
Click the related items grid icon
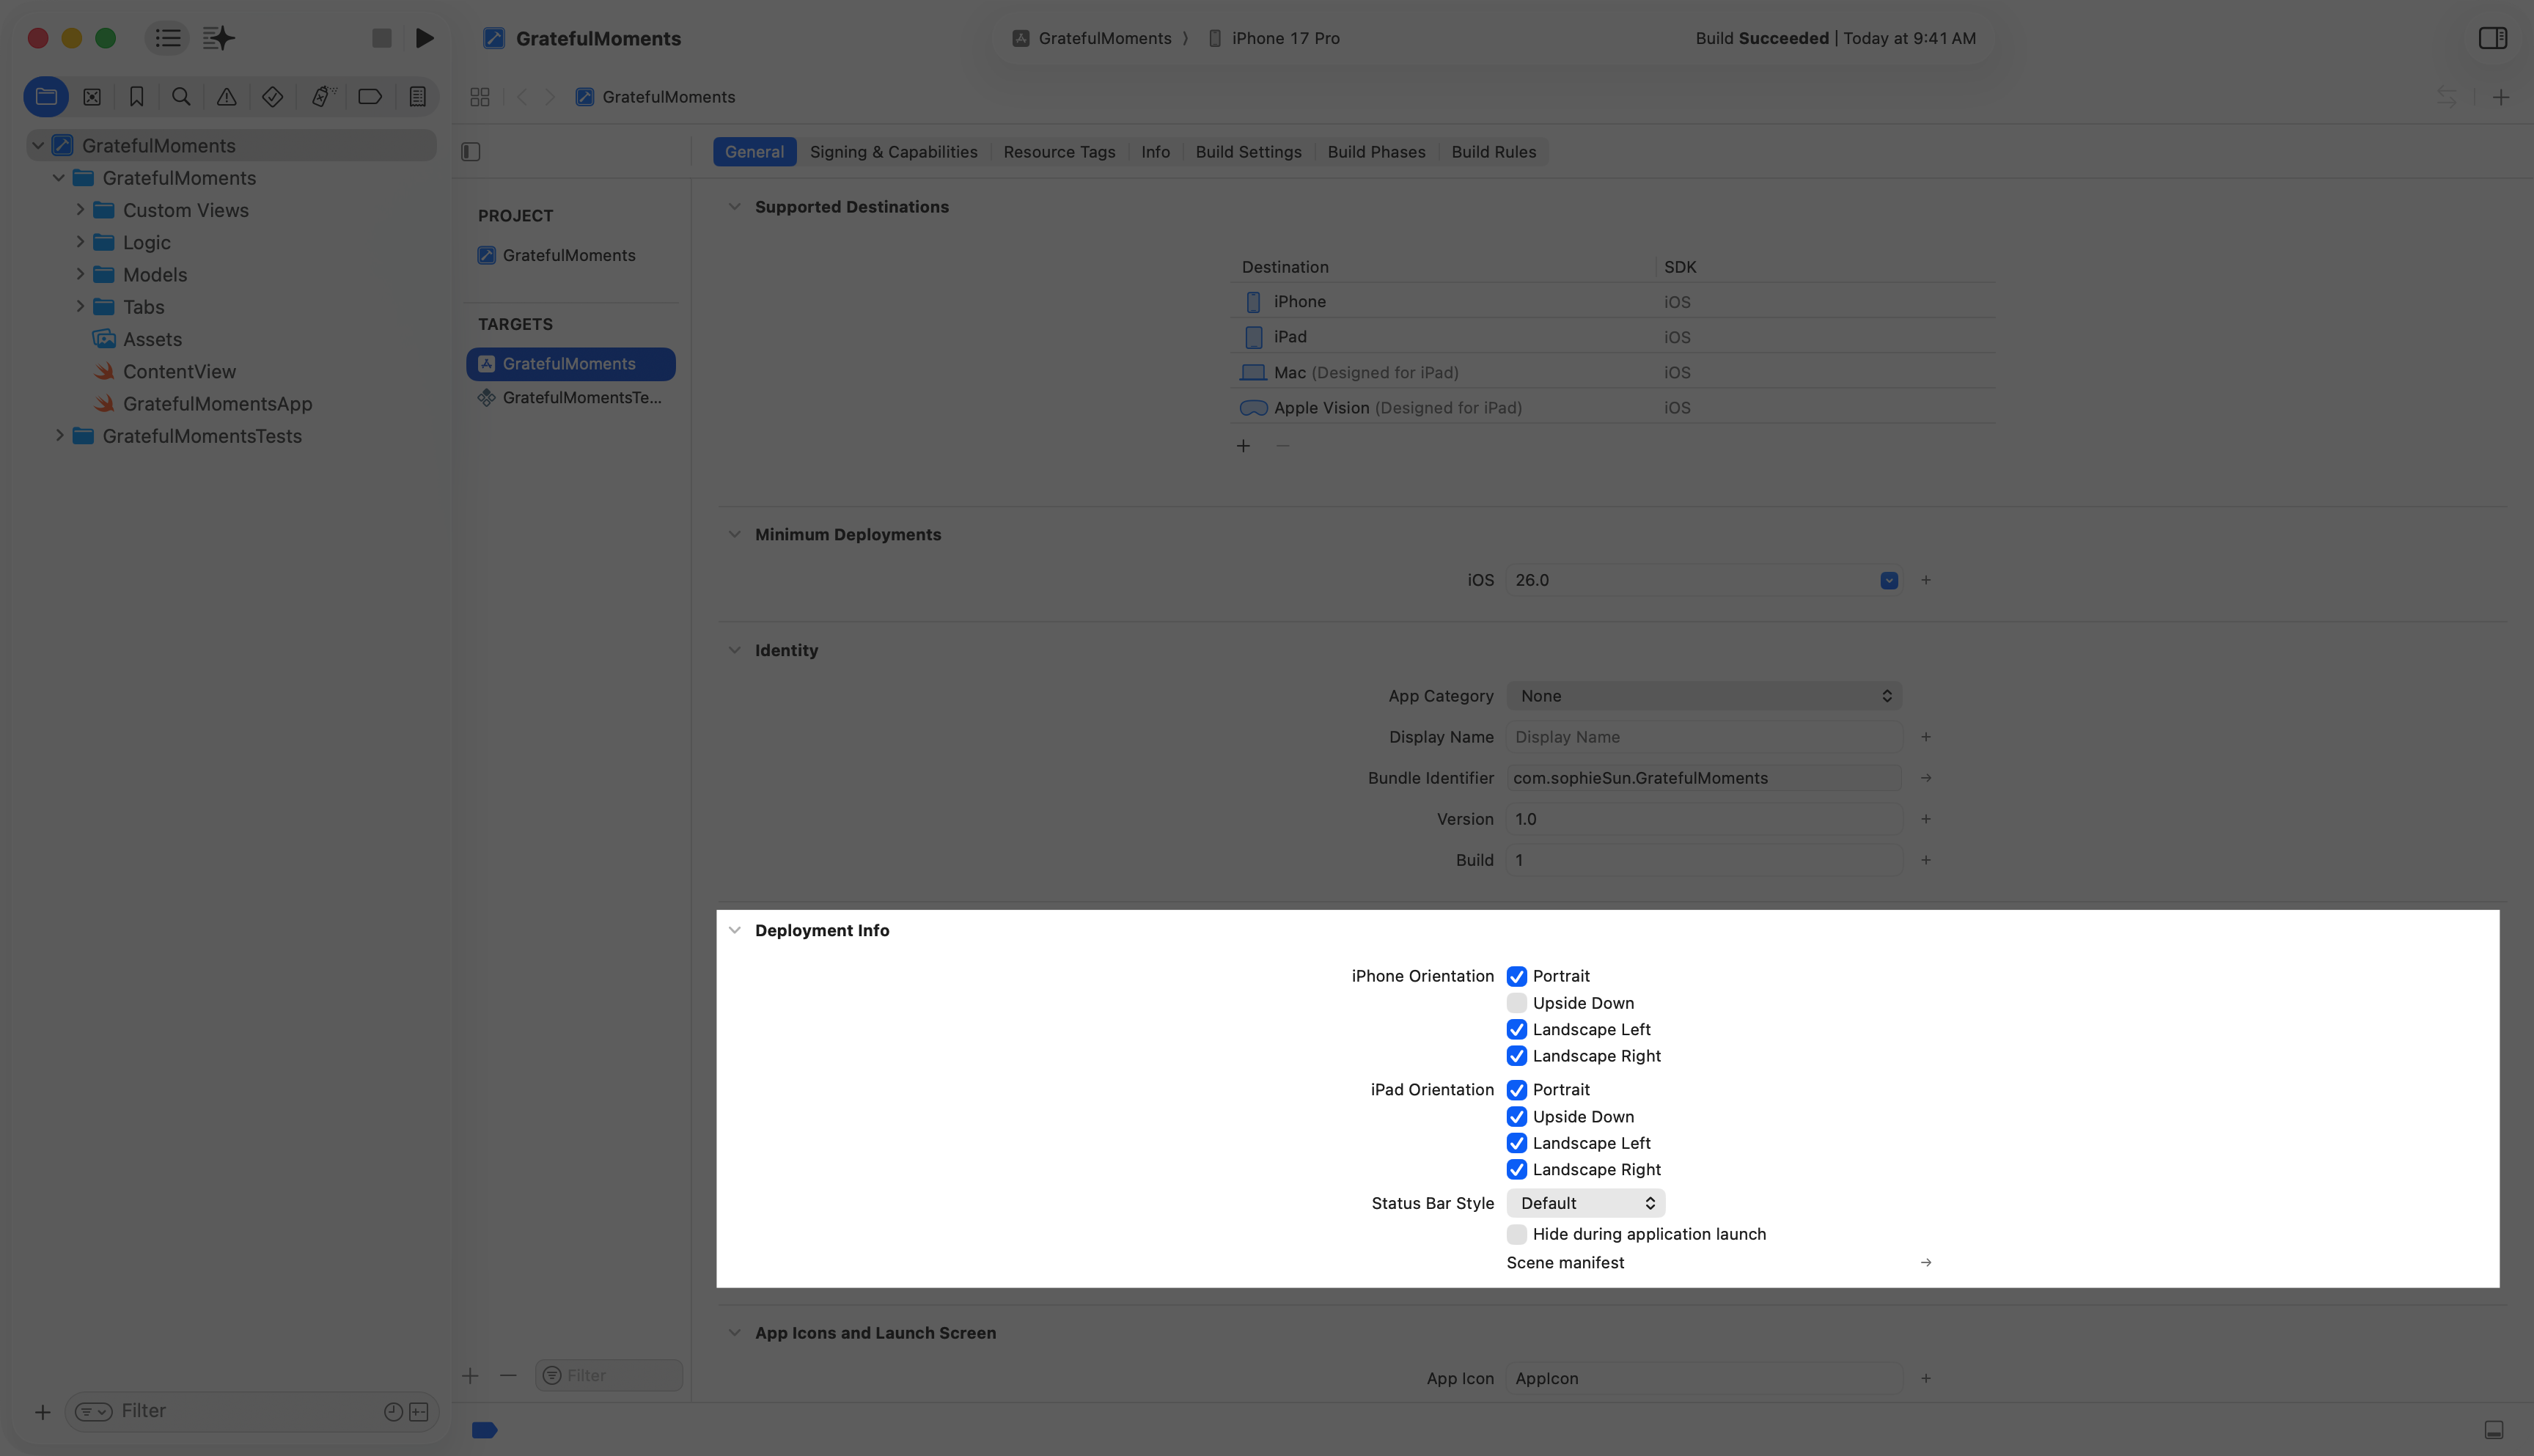pos(480,97)
